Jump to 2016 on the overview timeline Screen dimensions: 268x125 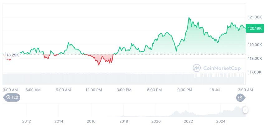click(x=91, y=121)
